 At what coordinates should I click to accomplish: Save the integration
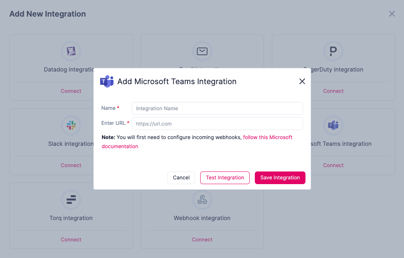[280, 178]
